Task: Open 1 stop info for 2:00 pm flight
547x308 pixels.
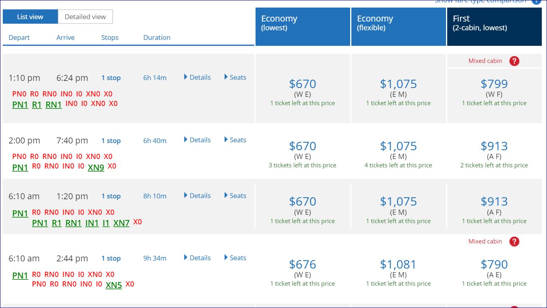Action: click(111, 141)
